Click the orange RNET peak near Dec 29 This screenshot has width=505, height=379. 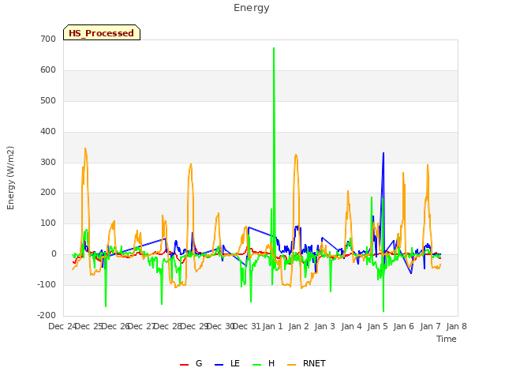(x=191, y=164)
